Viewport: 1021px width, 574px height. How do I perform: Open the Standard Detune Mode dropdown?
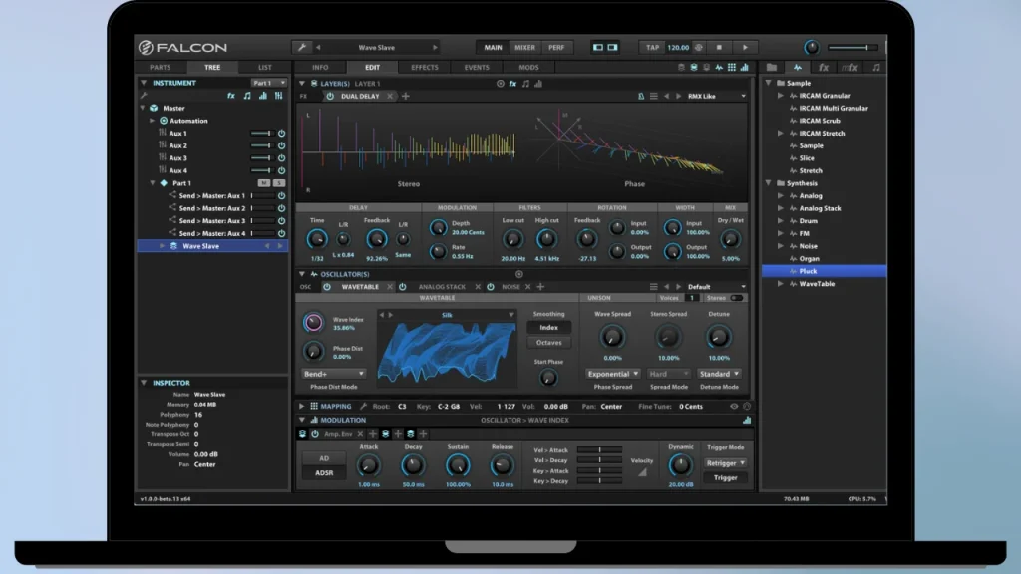coord(719,374)
